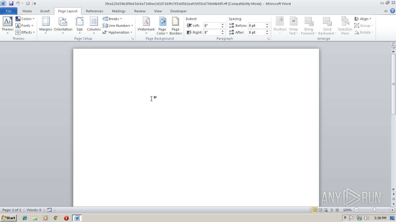Open the Page Setup dialog launcher
Screen dimensions: 396x222
pyautogui.click(x=133, y=39)
